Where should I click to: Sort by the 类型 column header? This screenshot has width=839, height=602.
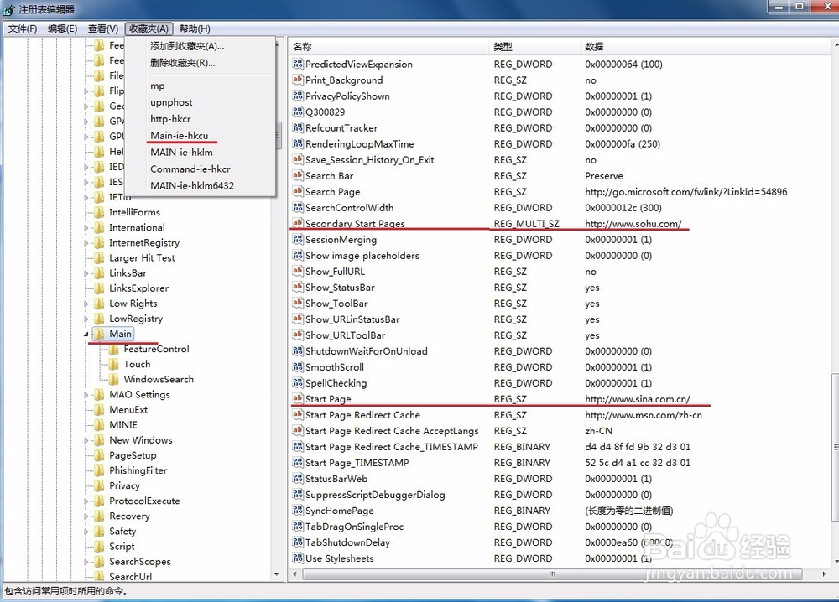coord(534,46)
